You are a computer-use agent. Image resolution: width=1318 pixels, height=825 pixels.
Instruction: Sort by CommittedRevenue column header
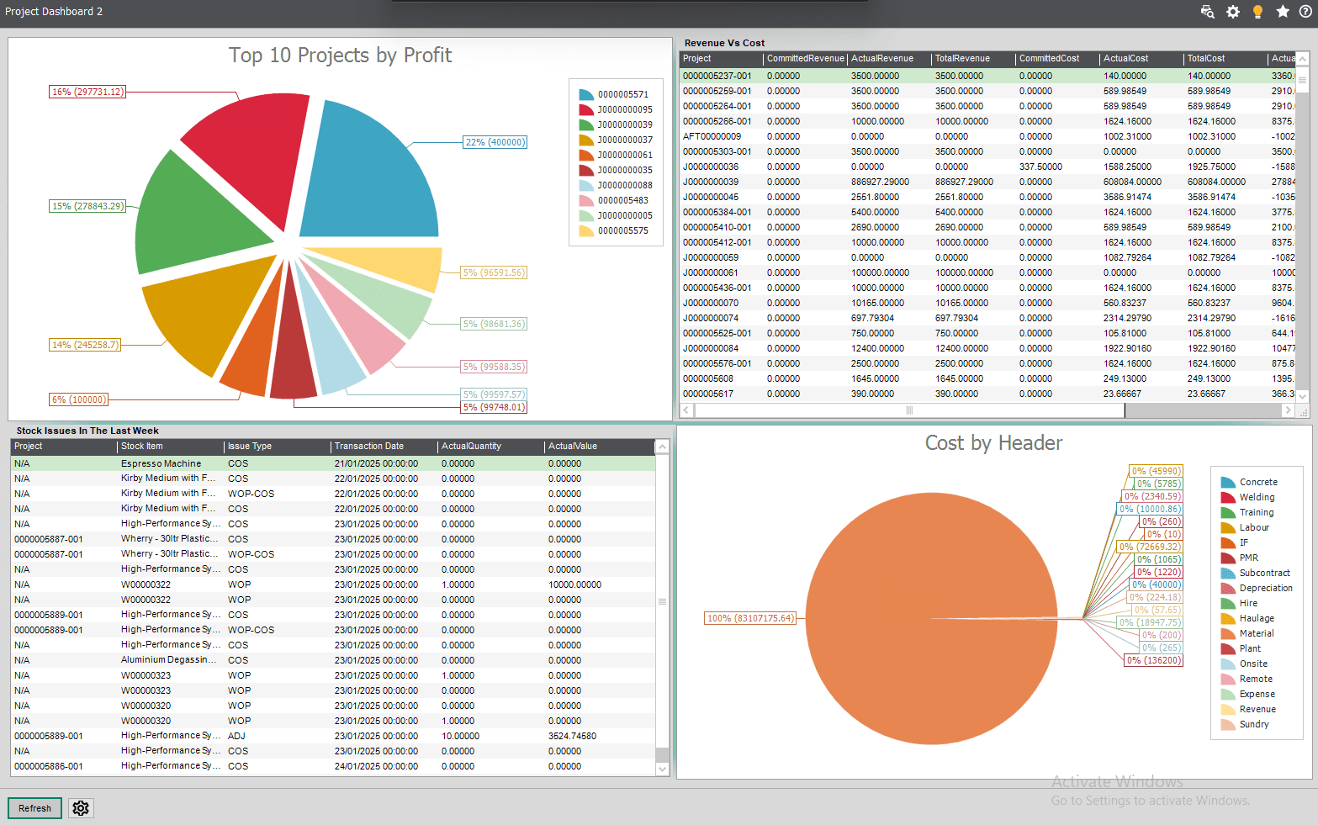point(805,59)
